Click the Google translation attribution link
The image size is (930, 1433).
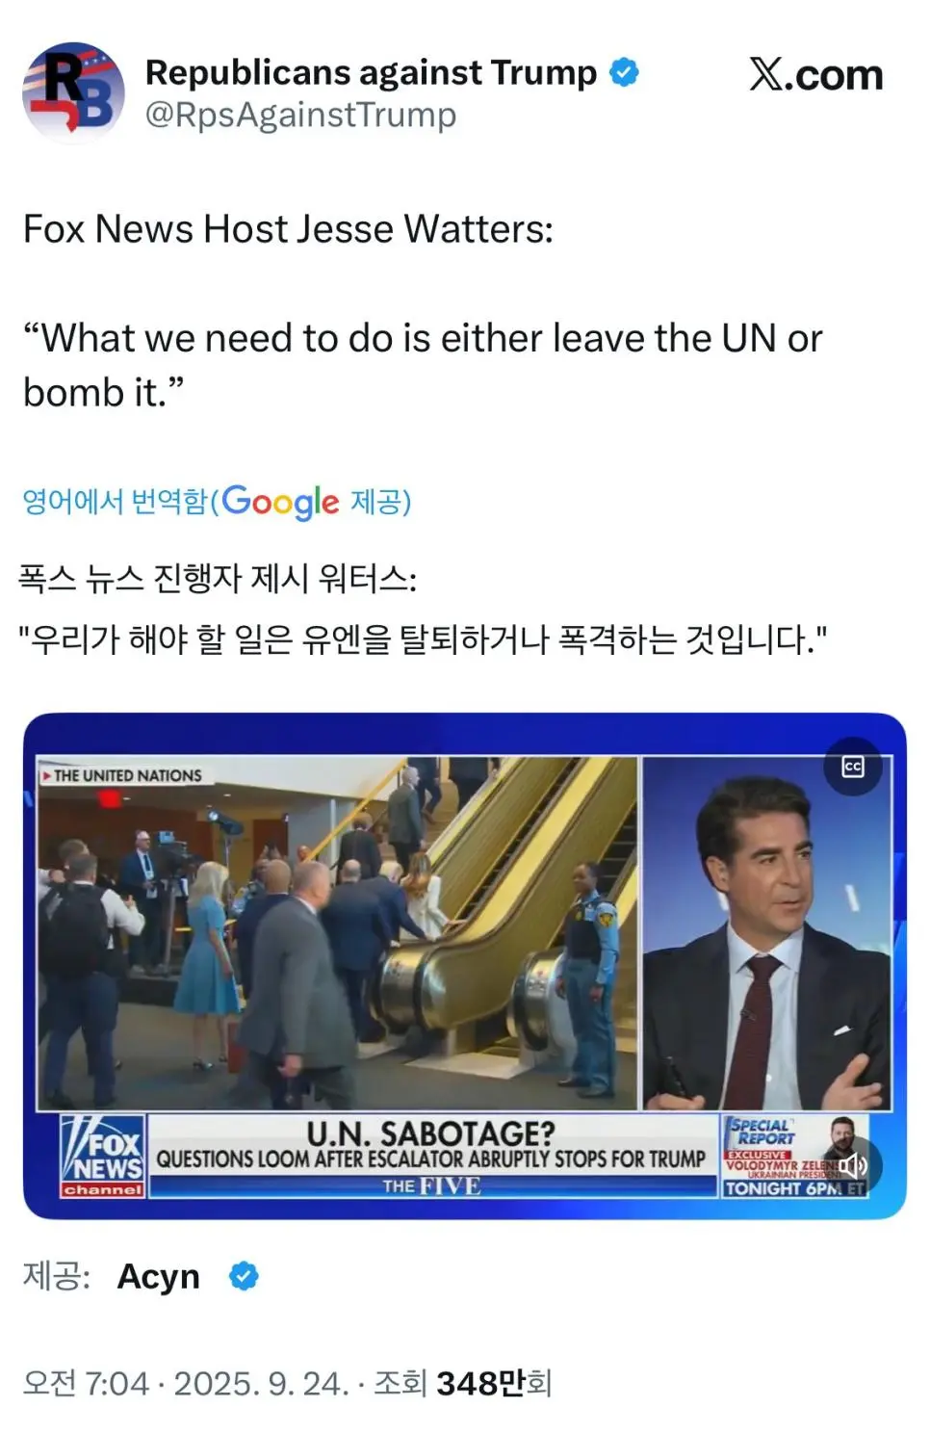[x=217, y=501]
